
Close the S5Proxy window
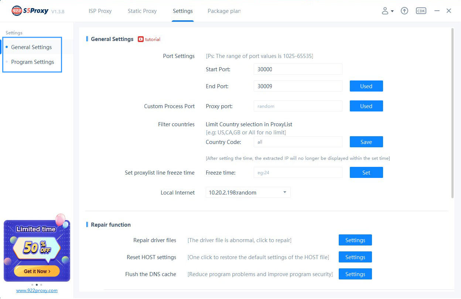pos(449,11)
